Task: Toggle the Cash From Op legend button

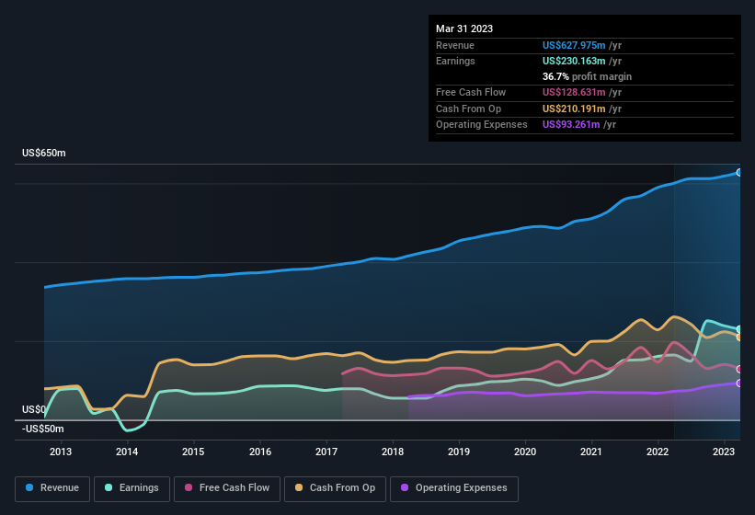Action: click(x=335, y=488)
